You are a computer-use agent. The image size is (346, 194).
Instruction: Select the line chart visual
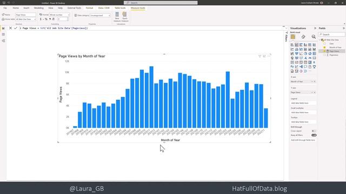(x=292, y=49)
